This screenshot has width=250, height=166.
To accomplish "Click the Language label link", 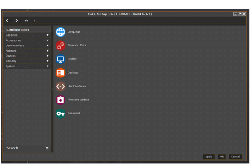I will (x=74, y=32).
